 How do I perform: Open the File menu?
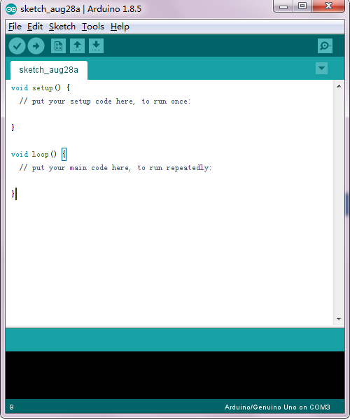point(15,27)
